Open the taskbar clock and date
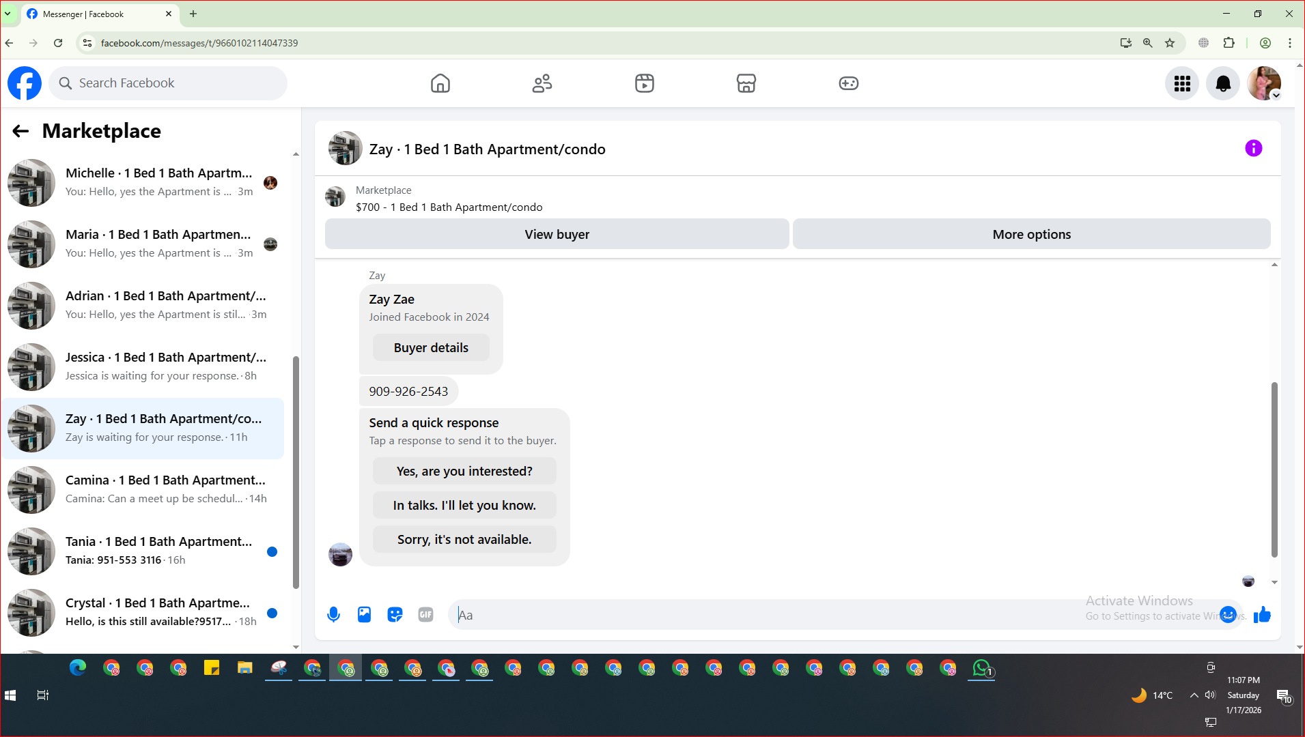Screen dimensions: 1305x737 [x=1244, y=695]
